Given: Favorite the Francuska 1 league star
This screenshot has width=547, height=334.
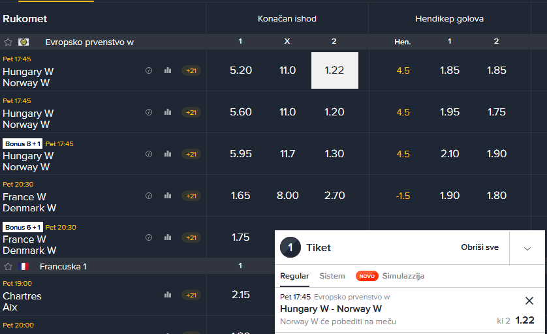Looking at the screenshot, I should click(8, 267).
